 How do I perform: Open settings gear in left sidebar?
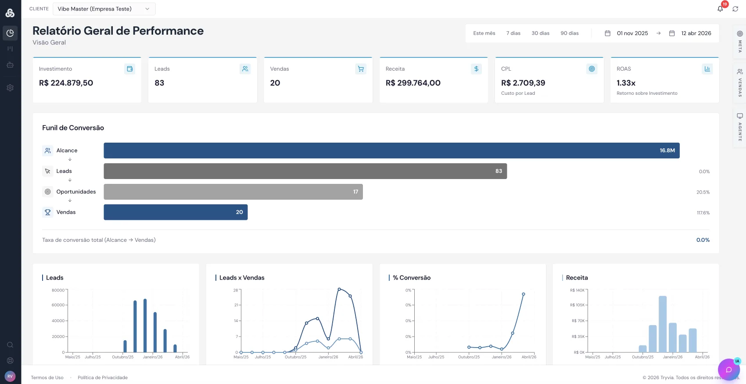(x=10, y=88)
